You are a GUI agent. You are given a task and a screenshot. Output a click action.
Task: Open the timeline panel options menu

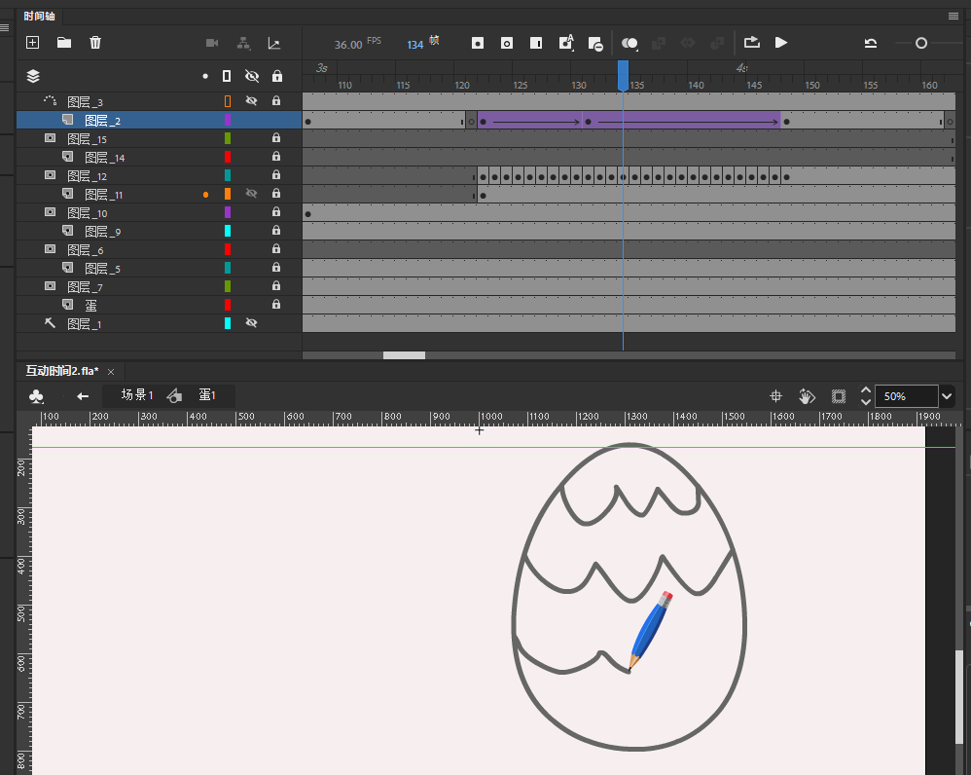click(x=953, y=17)
